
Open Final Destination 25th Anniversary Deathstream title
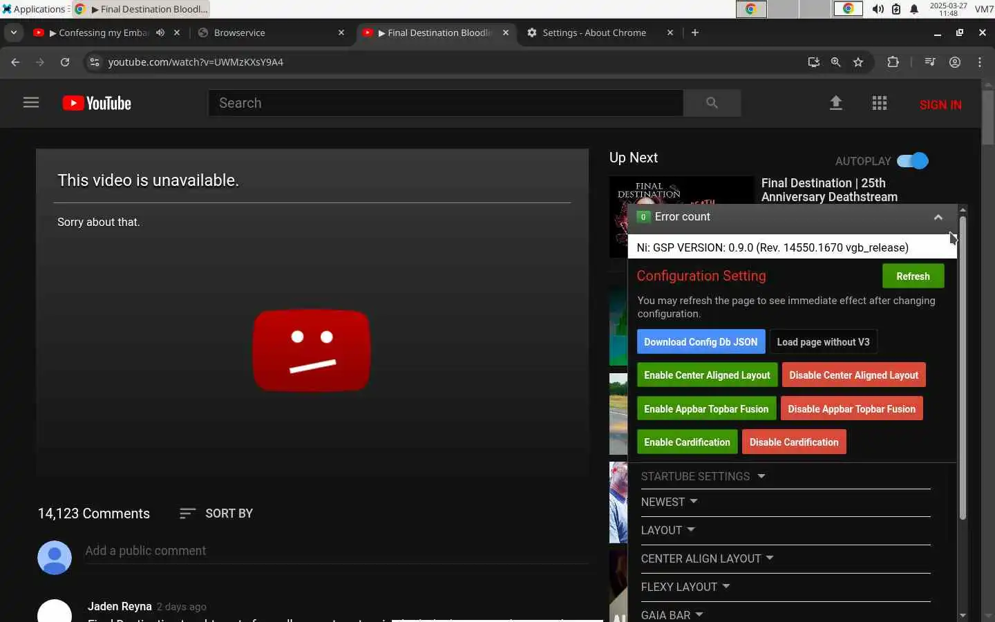pyautogui.click(x=829, y=190)
